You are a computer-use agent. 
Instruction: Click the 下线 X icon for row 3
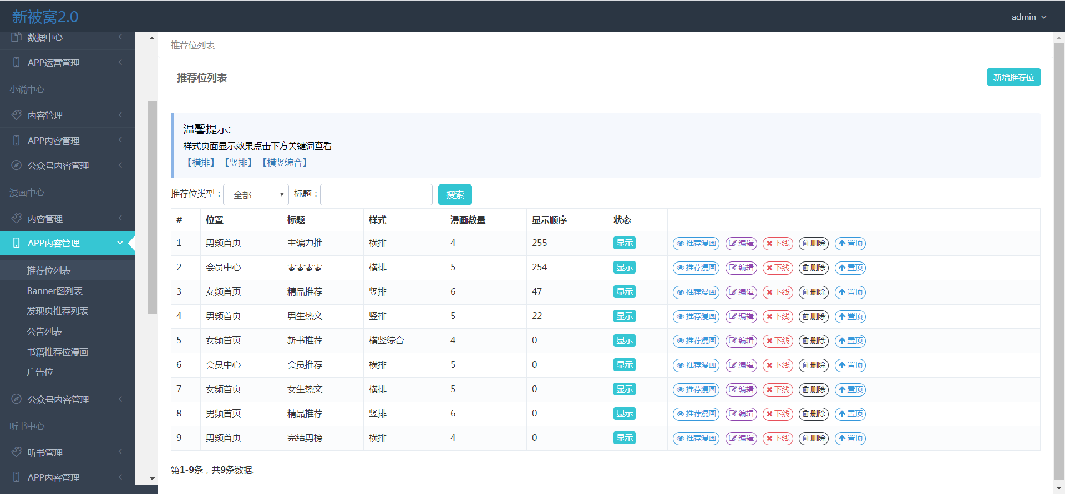coord(769,292)
